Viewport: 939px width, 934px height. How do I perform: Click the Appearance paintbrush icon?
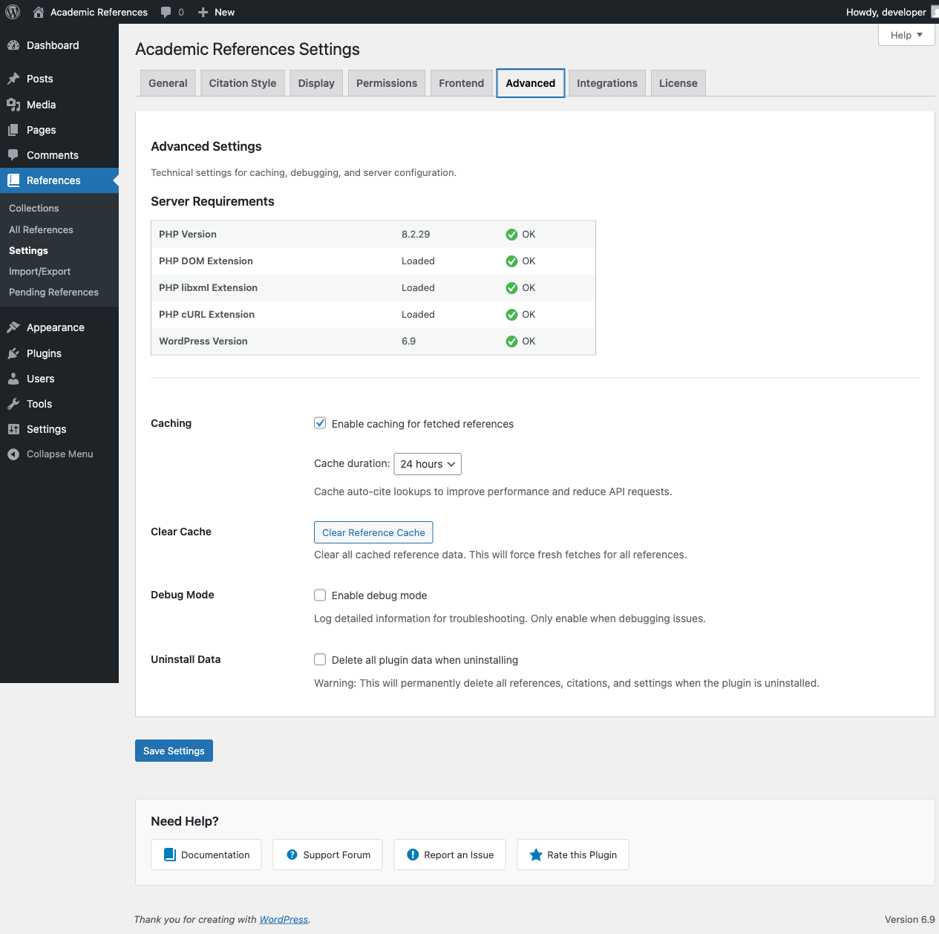pos(13,327)
